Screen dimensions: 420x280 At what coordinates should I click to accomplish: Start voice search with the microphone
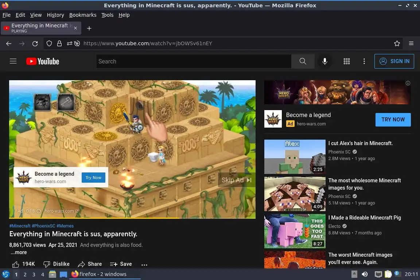tap(324, 61)
